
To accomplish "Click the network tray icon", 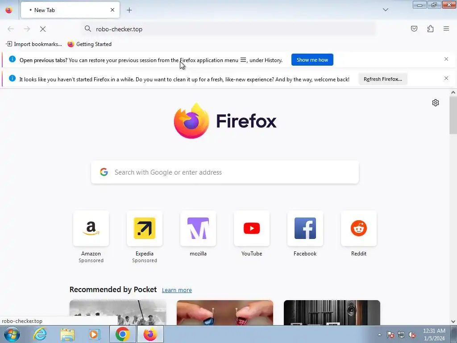I will (401, 335).
